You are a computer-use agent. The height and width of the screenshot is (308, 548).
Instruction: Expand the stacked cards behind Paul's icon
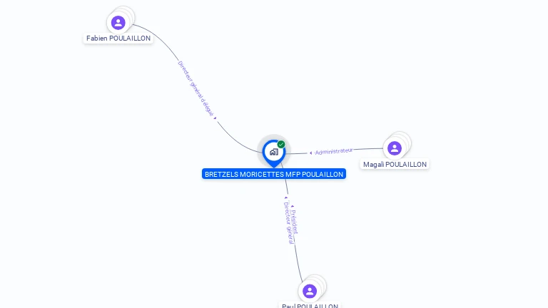(320, 282)
